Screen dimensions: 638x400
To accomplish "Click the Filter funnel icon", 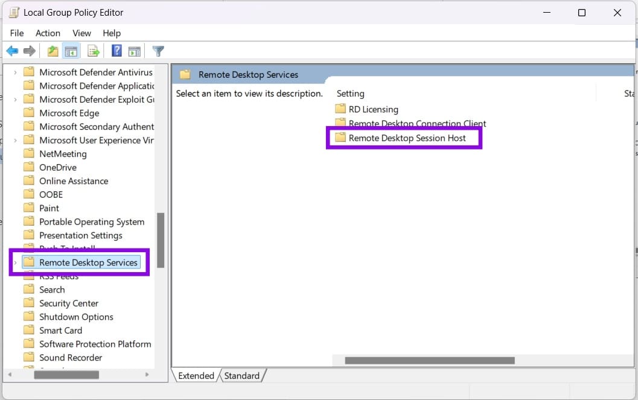I will [x=158, y=51].
